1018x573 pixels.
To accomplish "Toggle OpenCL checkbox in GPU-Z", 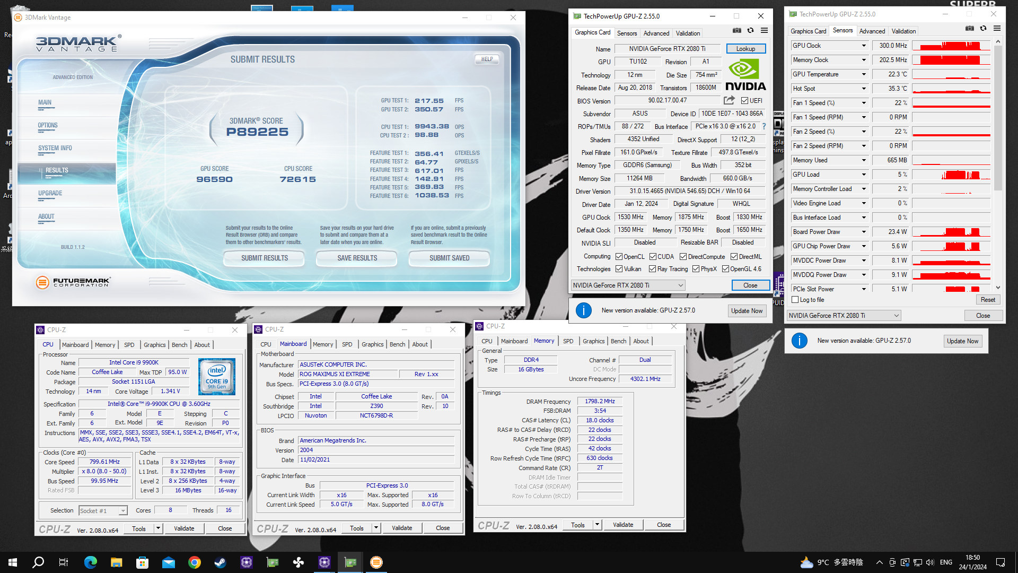I will (619, 257).
